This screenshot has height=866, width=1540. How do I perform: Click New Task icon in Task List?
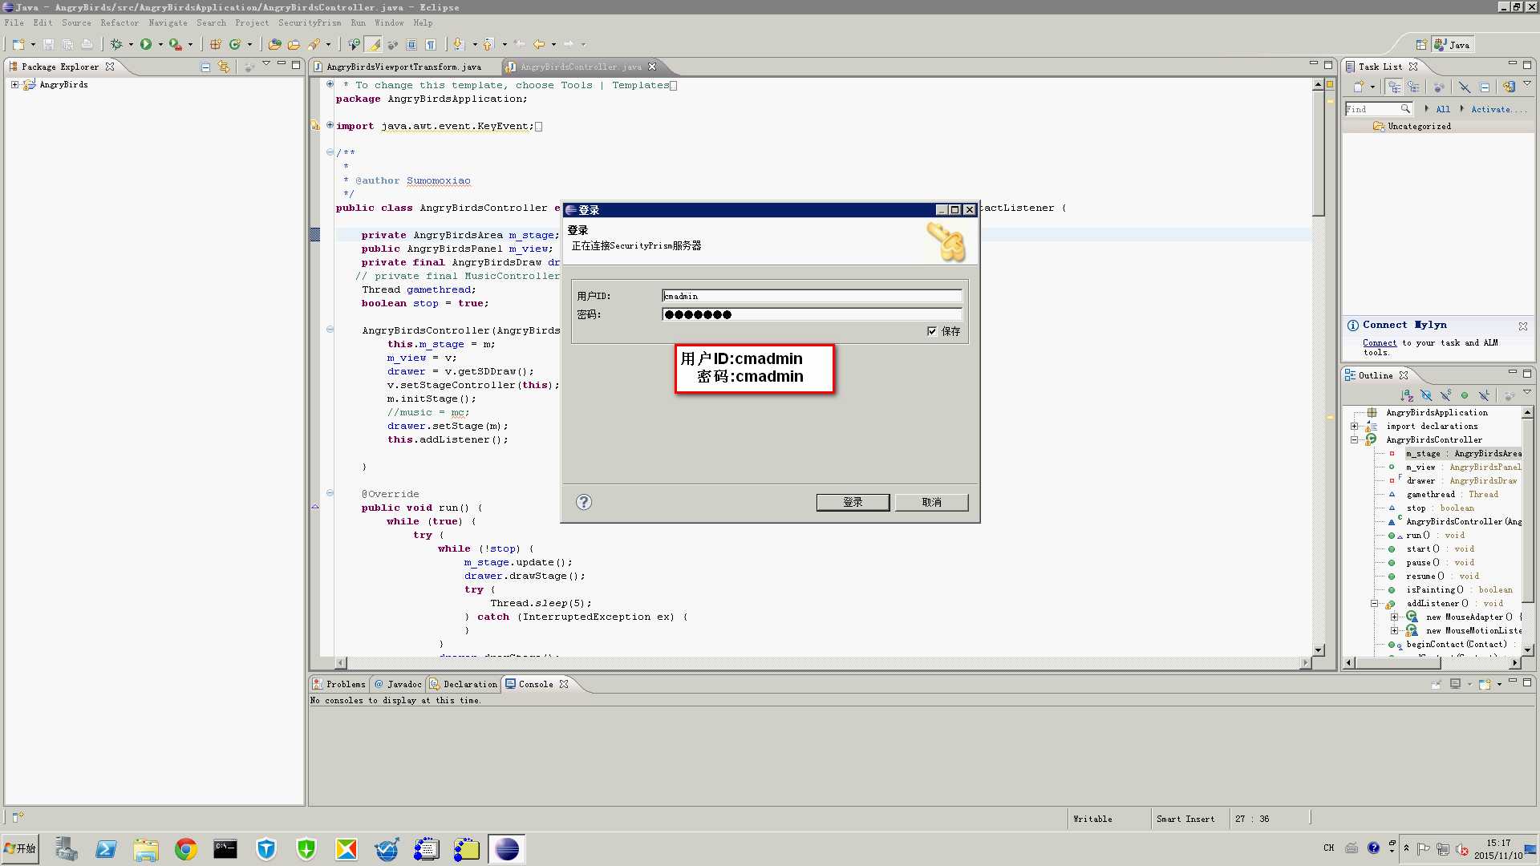coord(1359,87)
